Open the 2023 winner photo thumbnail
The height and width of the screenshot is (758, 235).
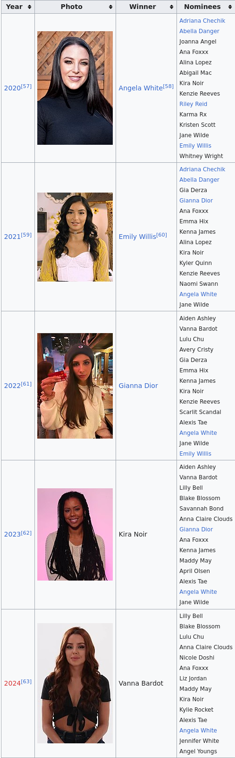tap(75, 534)
